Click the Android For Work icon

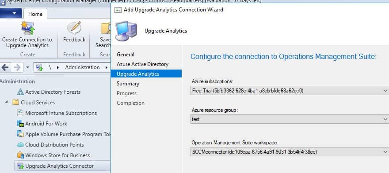(20, 123)
